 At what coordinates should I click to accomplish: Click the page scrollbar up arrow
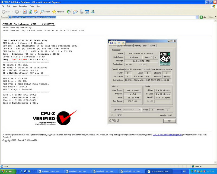click(x=215, y=21)
